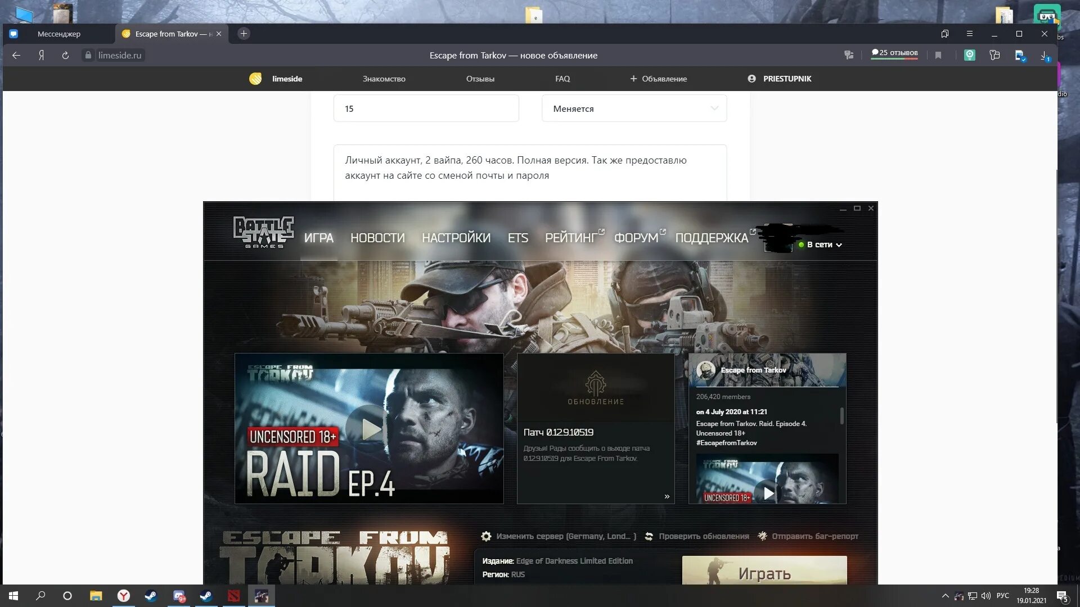1080x607 pixels.
Task: Click the community feed scrollbar
Action: click(x=841, y=415)
